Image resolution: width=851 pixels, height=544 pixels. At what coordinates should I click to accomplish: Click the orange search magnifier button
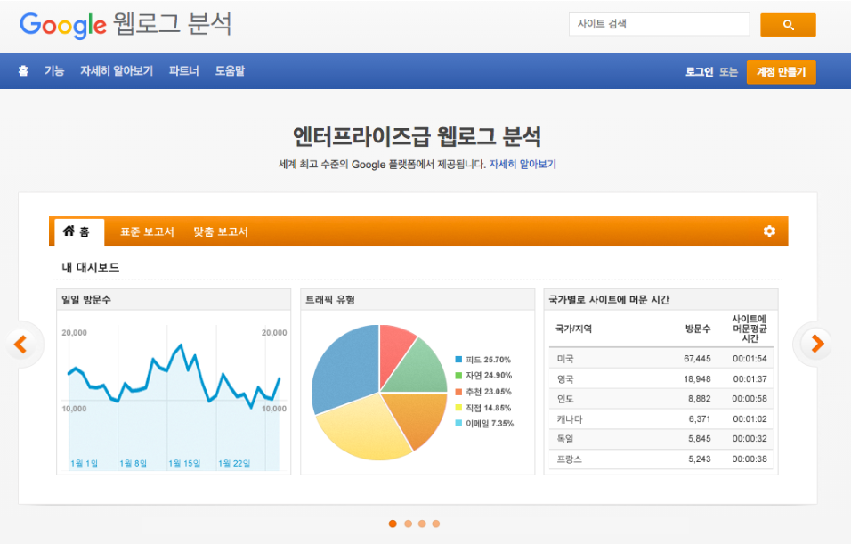click(788, 25)
